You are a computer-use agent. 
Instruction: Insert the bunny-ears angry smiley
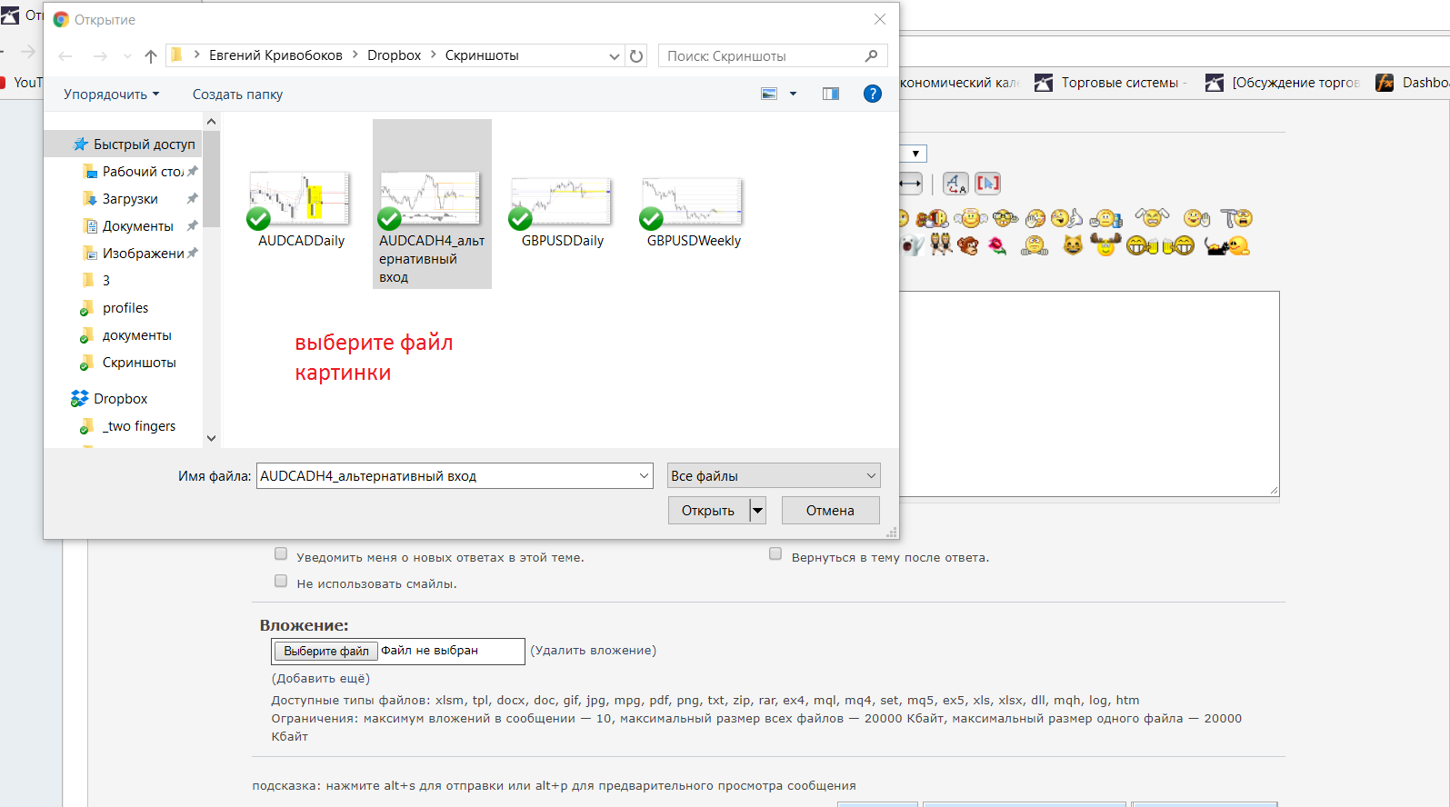click(x=1152, y=216)
